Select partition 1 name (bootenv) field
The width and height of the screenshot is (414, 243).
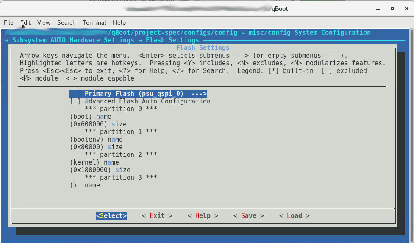coord(96,140)
